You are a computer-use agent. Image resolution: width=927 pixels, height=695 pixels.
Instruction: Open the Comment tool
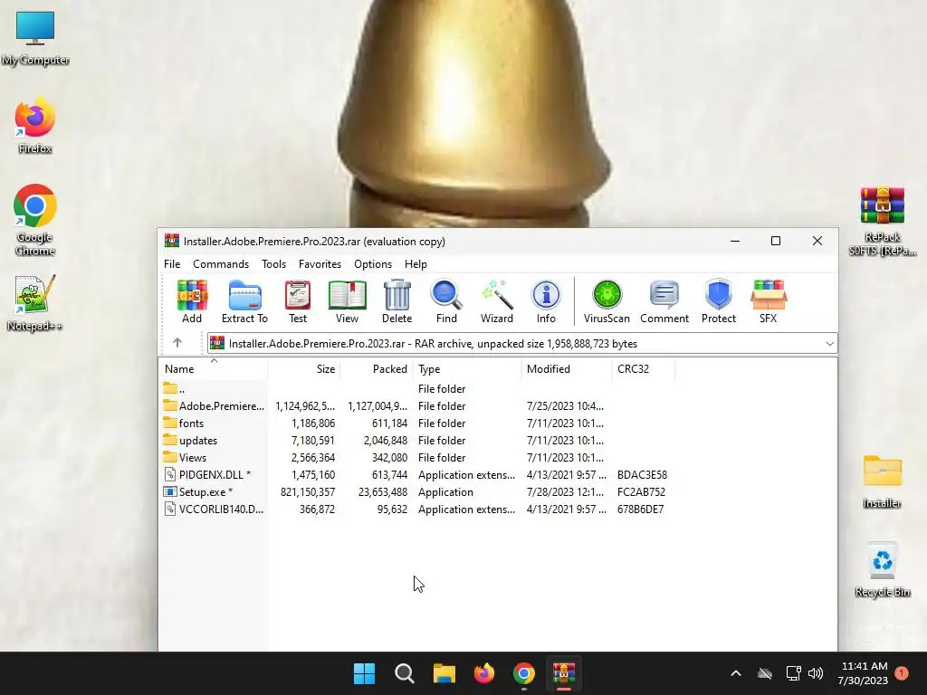click(x=664, y=301)
